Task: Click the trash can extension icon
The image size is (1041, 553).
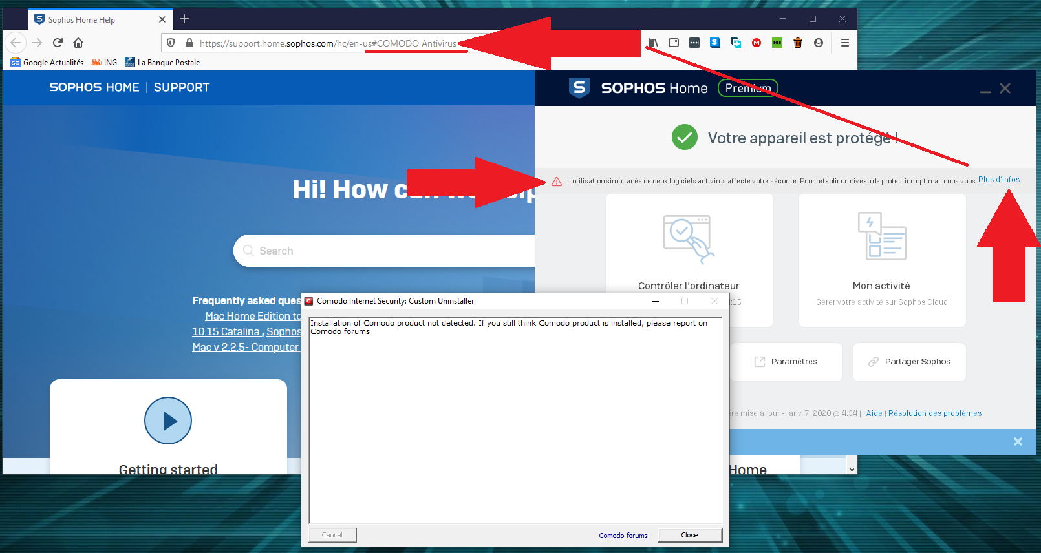Action: click(798, 43)
